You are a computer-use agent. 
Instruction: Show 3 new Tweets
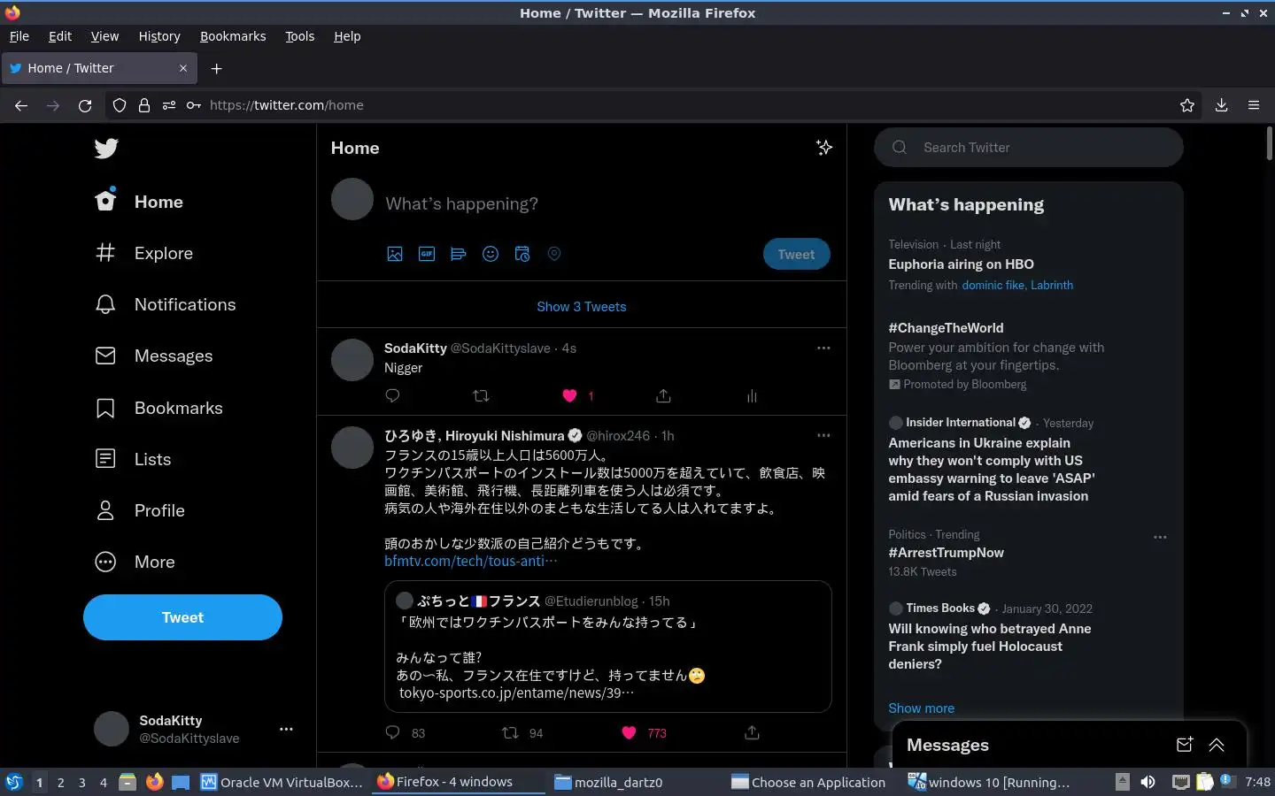click(582, 306)
